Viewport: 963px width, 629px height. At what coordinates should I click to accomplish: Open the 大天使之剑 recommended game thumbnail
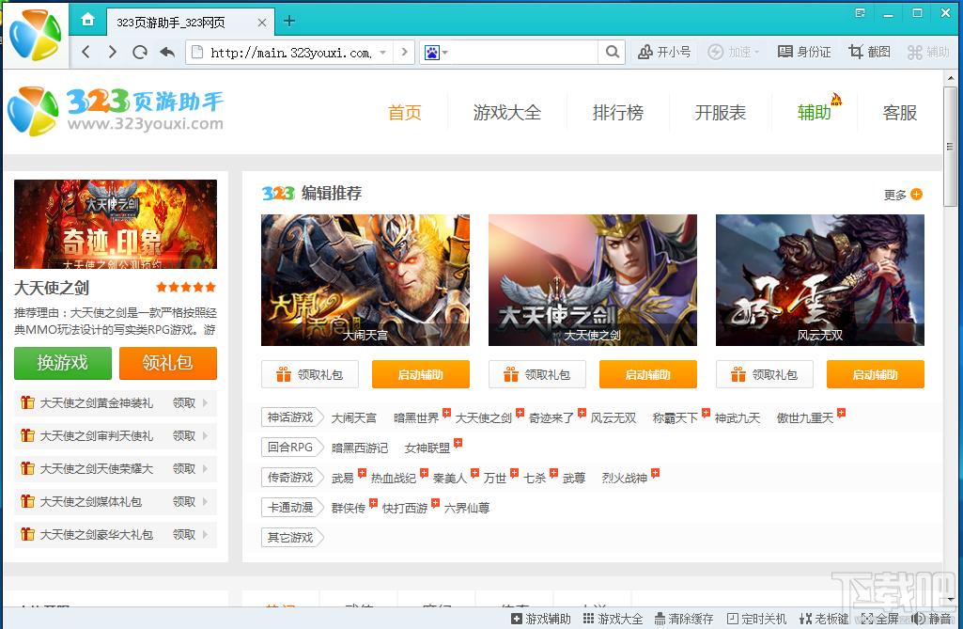[x=593, y=280]
